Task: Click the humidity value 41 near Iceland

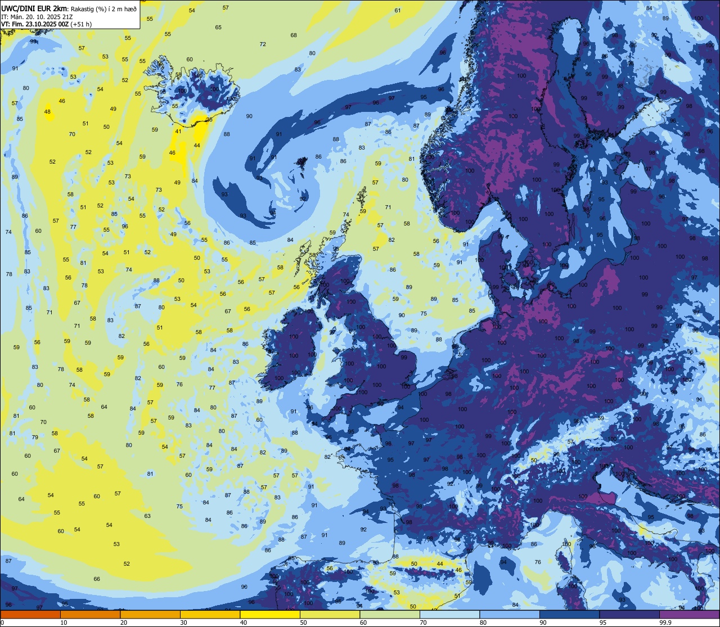Action: (178, 132)
